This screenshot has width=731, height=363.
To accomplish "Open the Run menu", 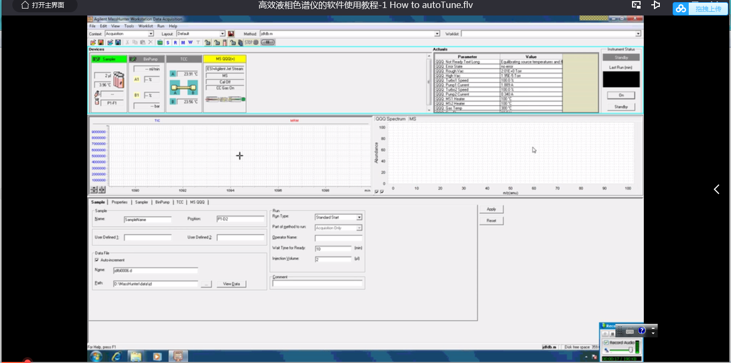I will click(161, 26).
